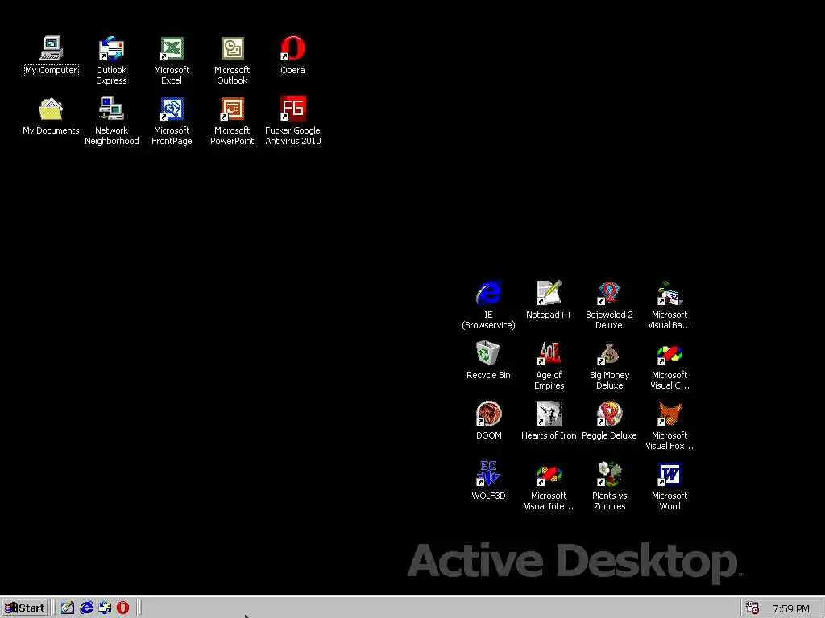Image resolution: width=825 pixels, height=618 pixels.
Task: Launch Internet Explorer from quick launch
Action: [x=86, y=608]
